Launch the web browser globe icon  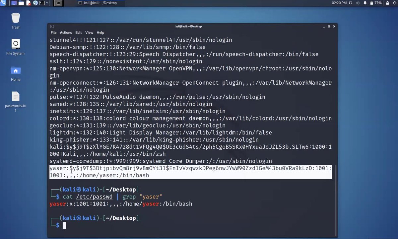(x=35, y=3)
